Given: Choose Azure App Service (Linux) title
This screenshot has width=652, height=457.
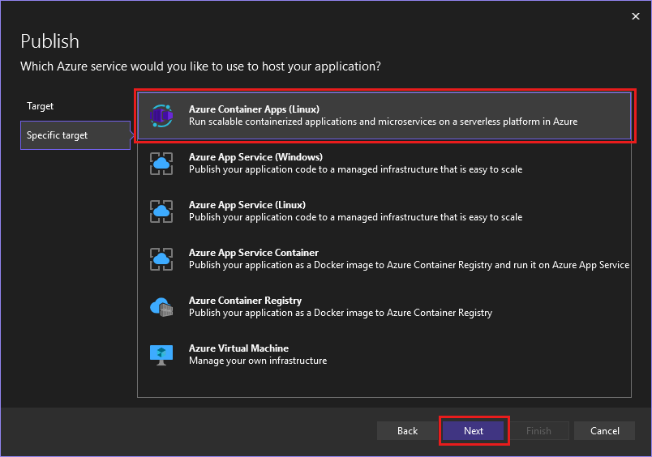Looking at the screenshot, I should pyautogui.click(x=247, y=205).
